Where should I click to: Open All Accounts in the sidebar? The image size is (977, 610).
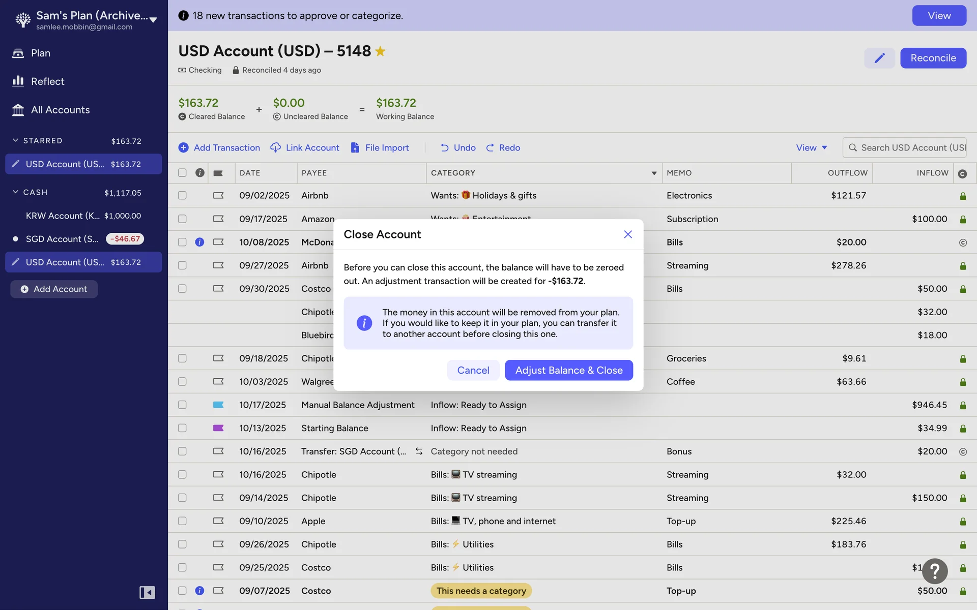tap(60, 110)
